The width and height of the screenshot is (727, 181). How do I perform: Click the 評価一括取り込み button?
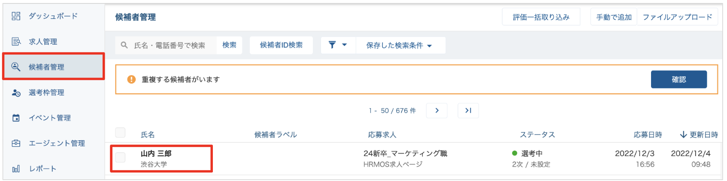pos(541,17)
